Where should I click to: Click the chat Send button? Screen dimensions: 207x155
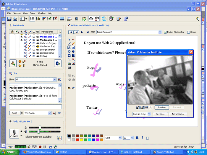(x=15, y=113)
